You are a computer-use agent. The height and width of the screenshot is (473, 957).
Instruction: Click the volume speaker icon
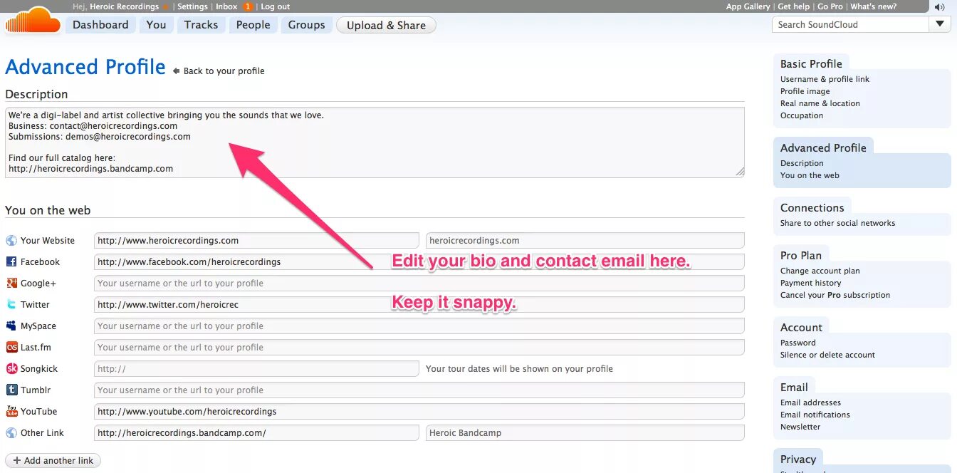click(939, 7)
